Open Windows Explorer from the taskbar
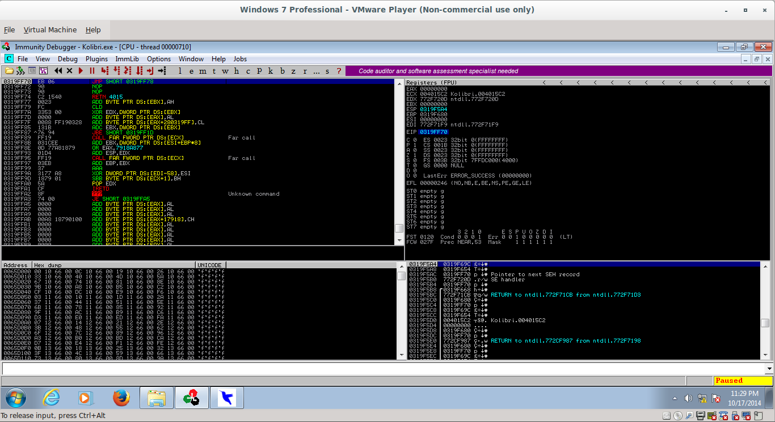 click(x=156, y=398)
